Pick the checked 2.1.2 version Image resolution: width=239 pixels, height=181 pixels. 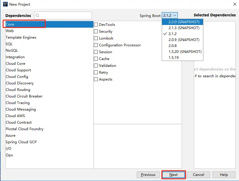pyautogui.click(x=183, y=34)
